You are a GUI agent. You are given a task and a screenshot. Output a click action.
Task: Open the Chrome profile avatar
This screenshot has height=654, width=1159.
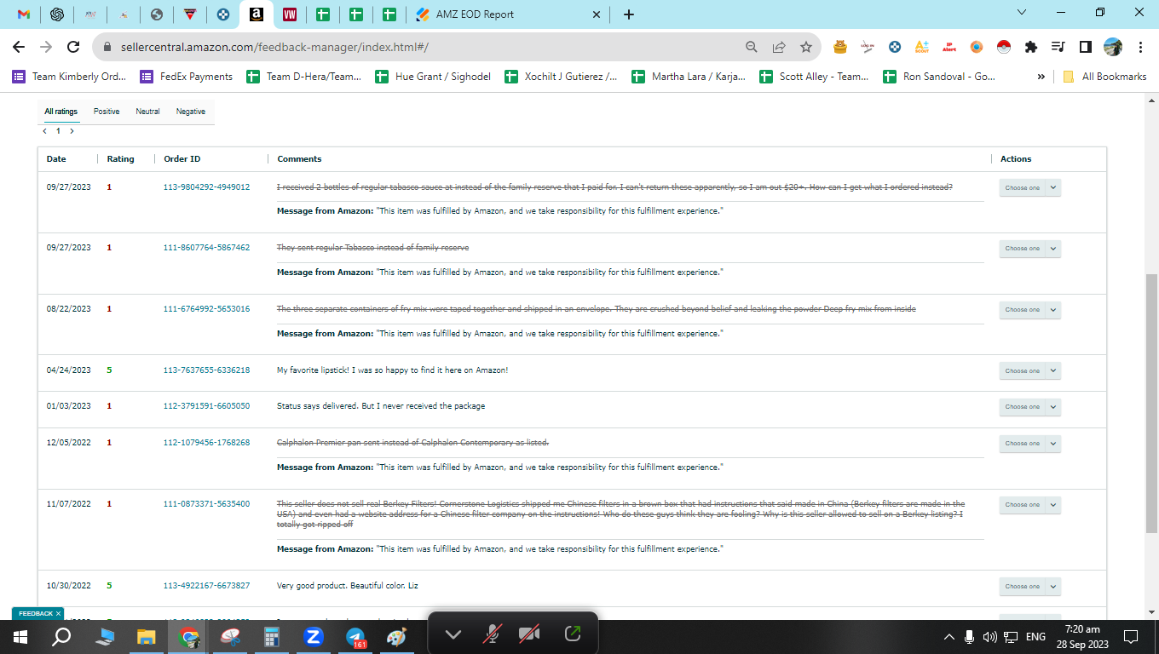point(1112,47)
